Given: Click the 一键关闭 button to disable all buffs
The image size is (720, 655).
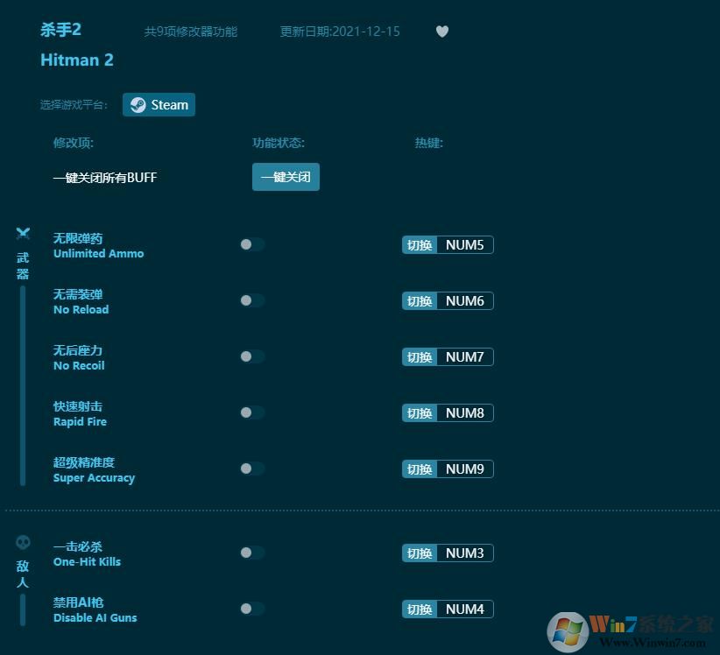Looking at the screenshot, I should 286,177.
